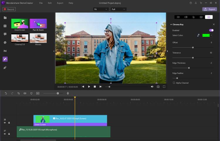Open the media library folder icon
Screen dimensions: 220x141
(x=5, y=18)
